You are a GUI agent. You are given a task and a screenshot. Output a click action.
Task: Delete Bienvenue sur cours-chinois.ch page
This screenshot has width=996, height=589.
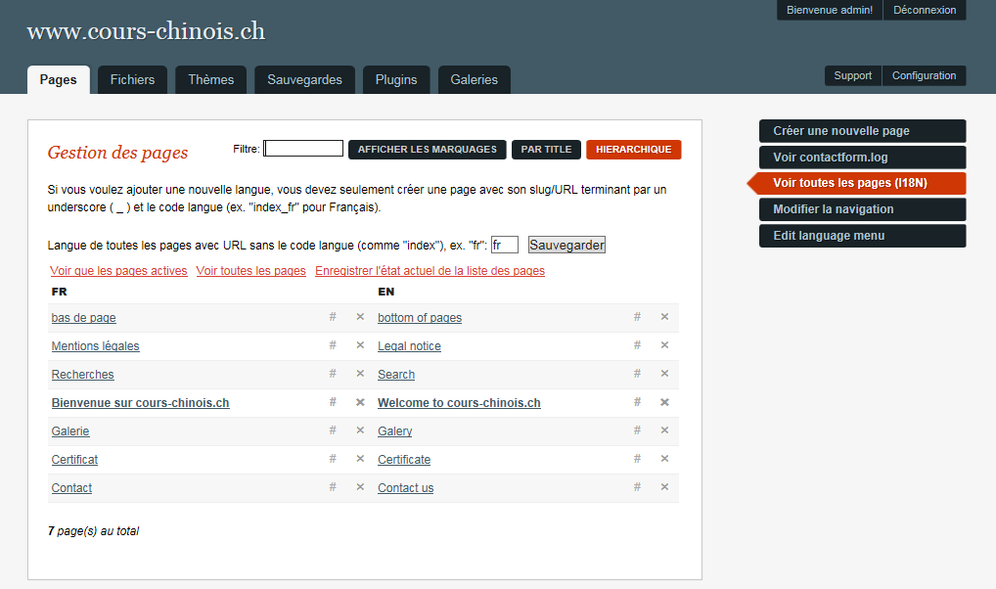360,402
